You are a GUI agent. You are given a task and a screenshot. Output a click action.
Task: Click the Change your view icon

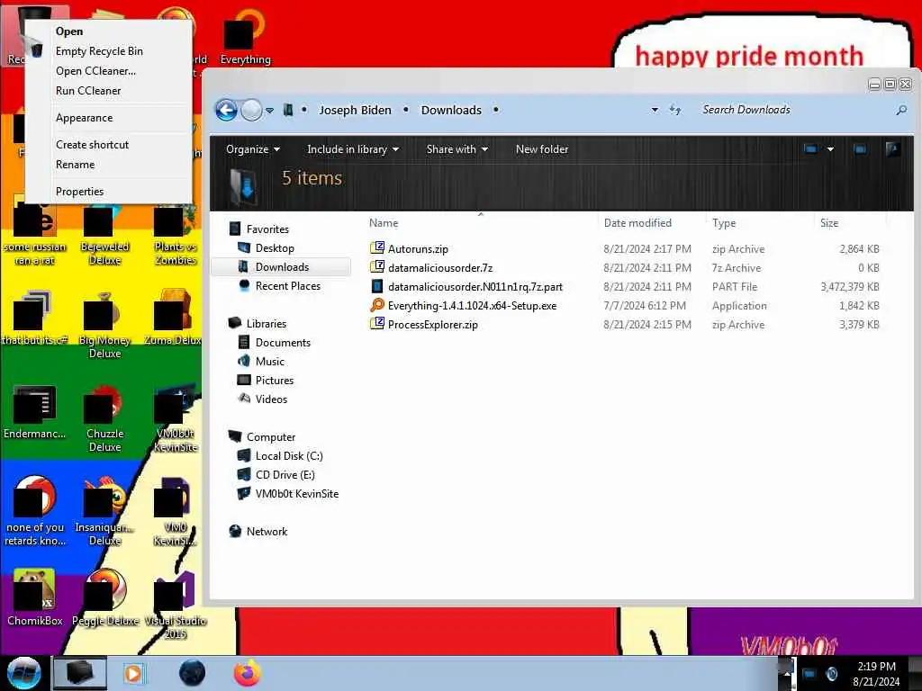point(811,149)
